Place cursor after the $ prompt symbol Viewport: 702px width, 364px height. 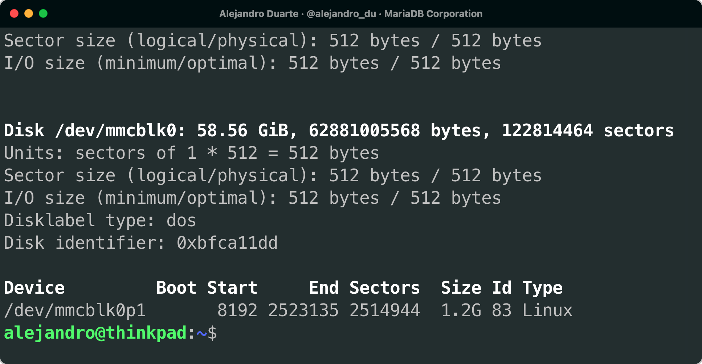coord(222,333)
